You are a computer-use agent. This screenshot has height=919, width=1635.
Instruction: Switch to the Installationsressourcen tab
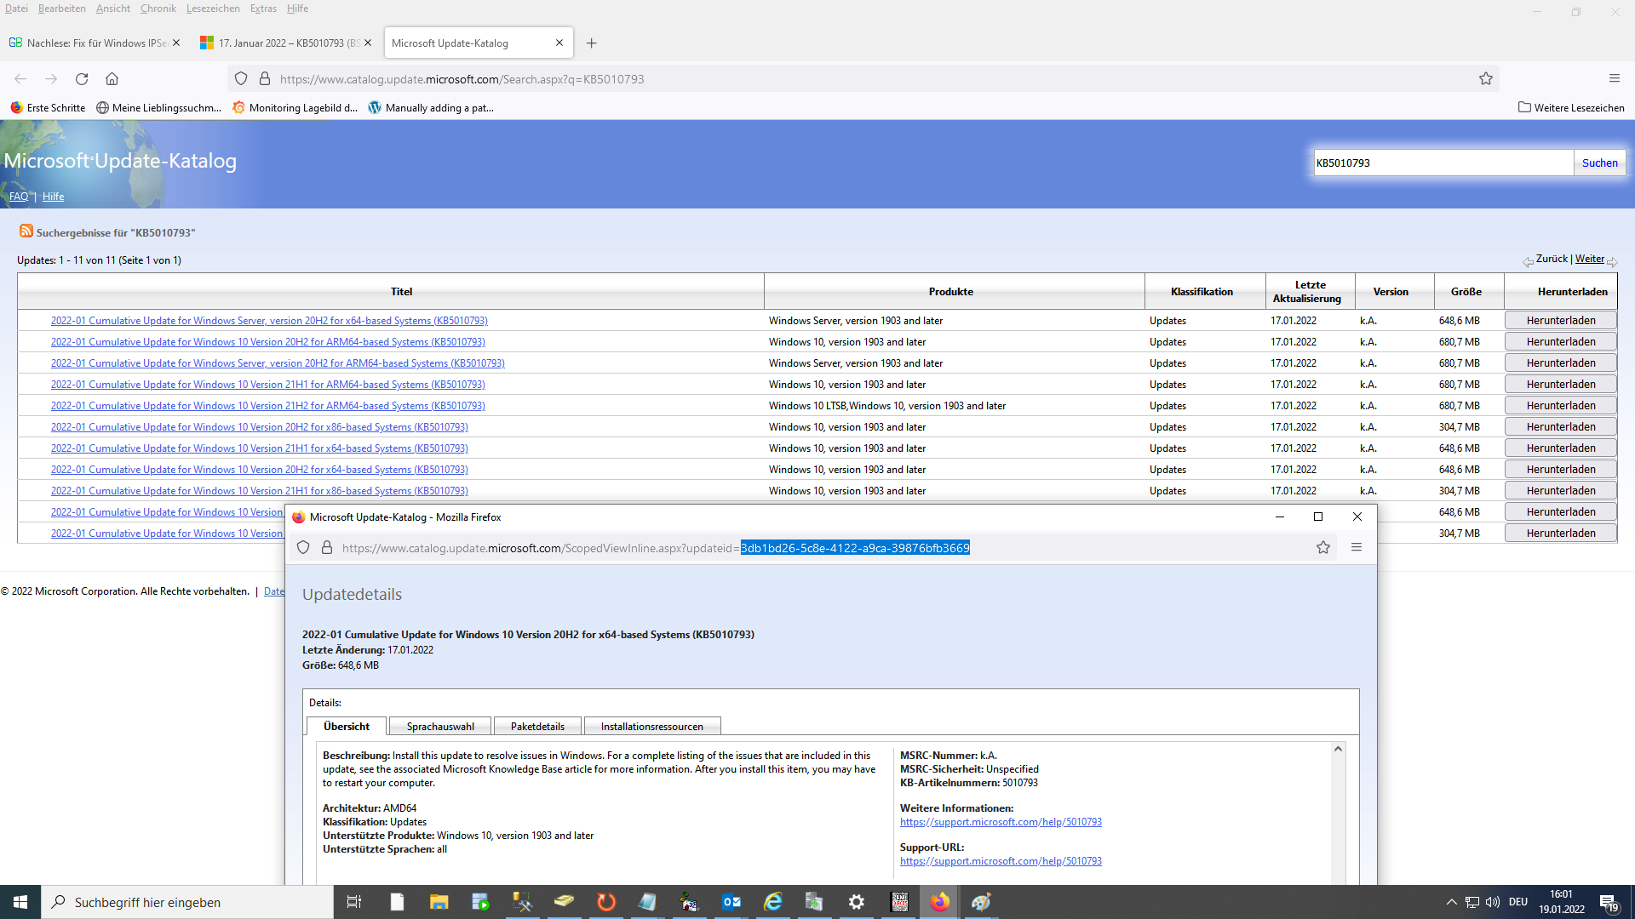(x=651, y=726)
